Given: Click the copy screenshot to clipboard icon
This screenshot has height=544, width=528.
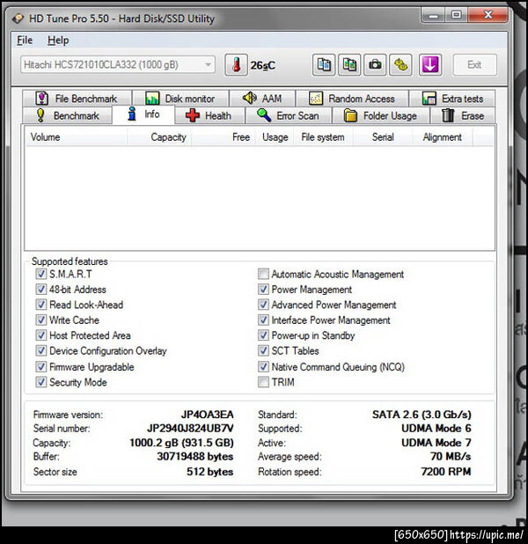Looking at the screenshot, I should point(349,65).
